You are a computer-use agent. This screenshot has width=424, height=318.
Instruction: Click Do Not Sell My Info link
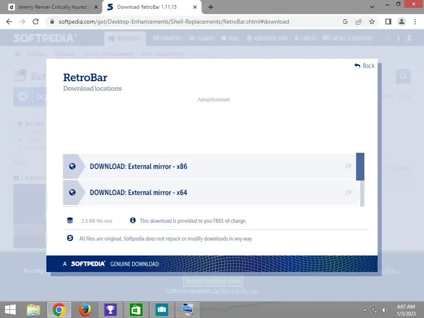click(x=236, y=291)
